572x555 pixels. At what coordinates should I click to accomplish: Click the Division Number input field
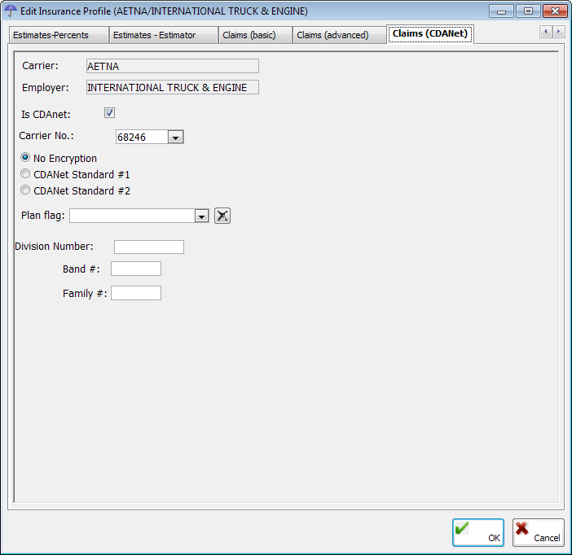(149, 247)
